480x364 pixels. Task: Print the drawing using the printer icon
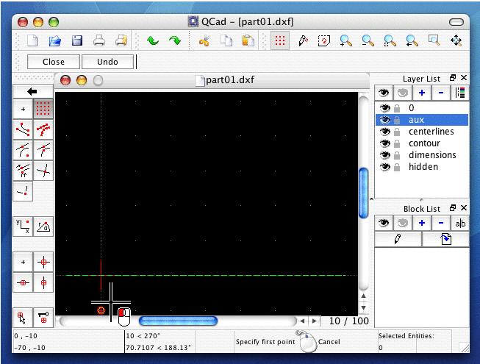coord(99,40)
